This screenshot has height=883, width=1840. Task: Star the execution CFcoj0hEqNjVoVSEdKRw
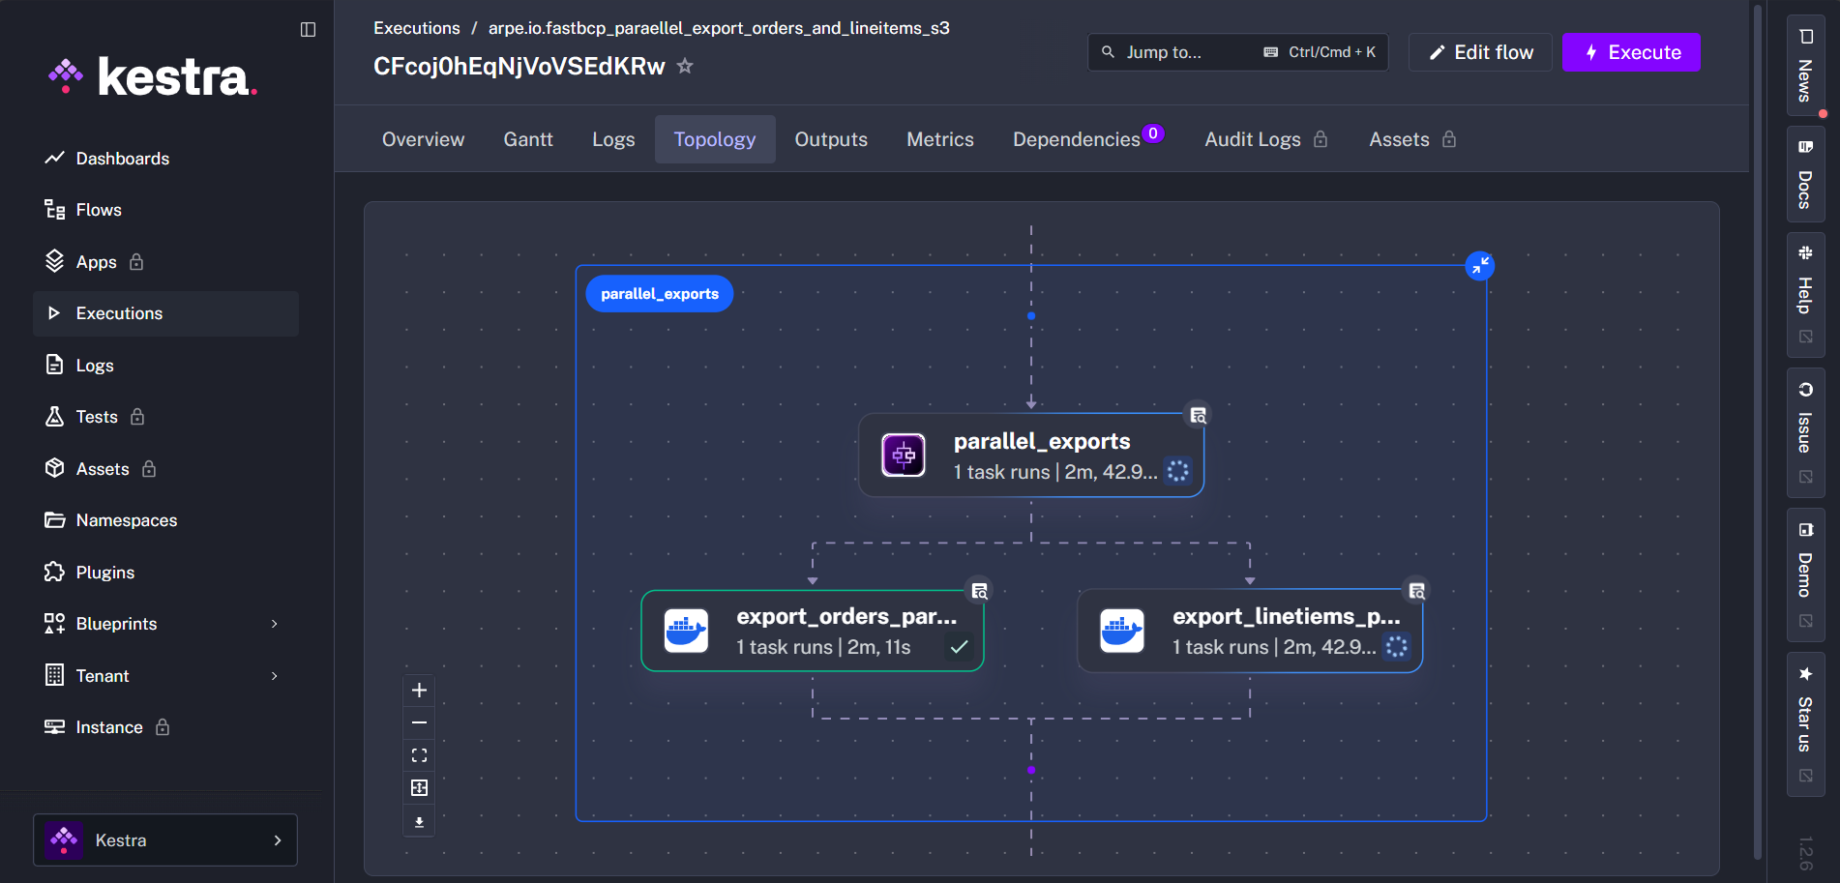[x=685, y=66]
